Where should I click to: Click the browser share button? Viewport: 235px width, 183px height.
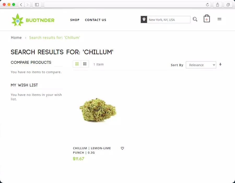click(218, 5)
